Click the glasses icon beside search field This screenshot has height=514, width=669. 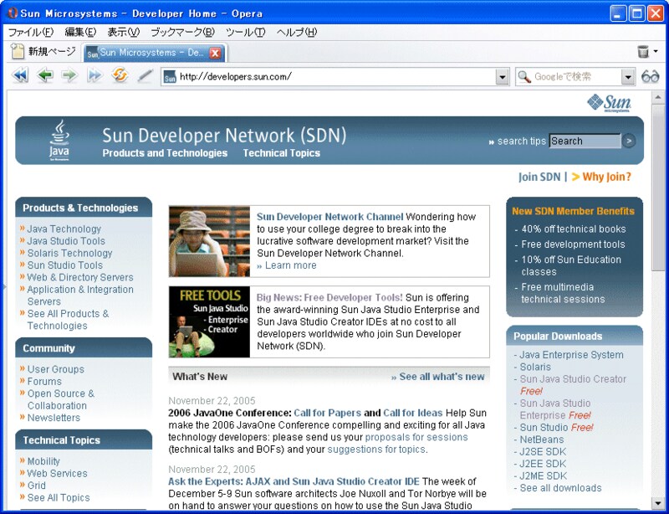tap(651, 77)
